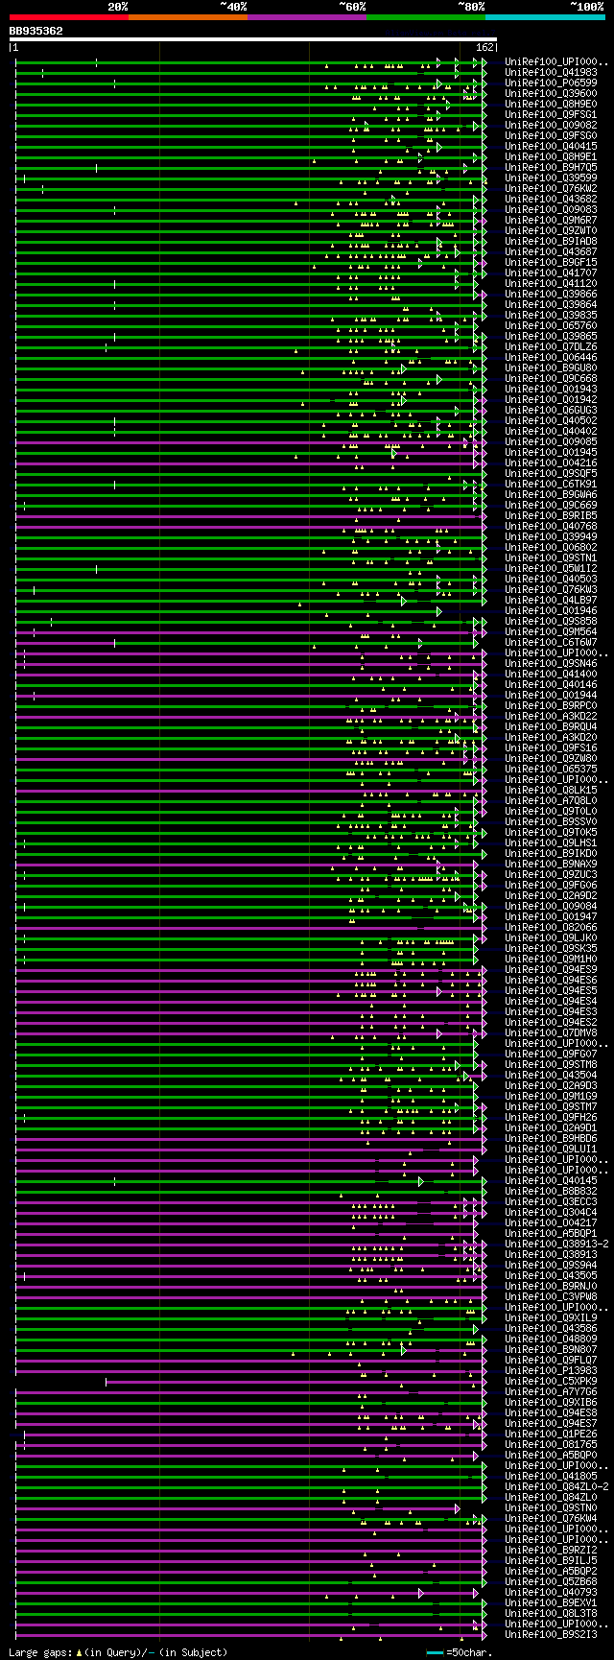Click the green ~80% identity legend segment
Viewport: 614px width, 1660px height.
425,17
